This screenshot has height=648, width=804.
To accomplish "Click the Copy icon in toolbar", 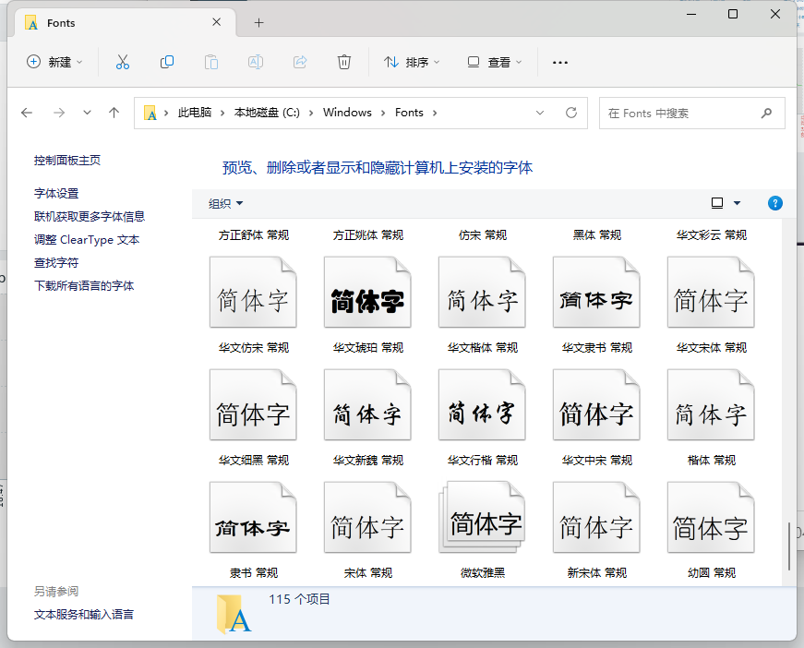I will coord(167,62).
